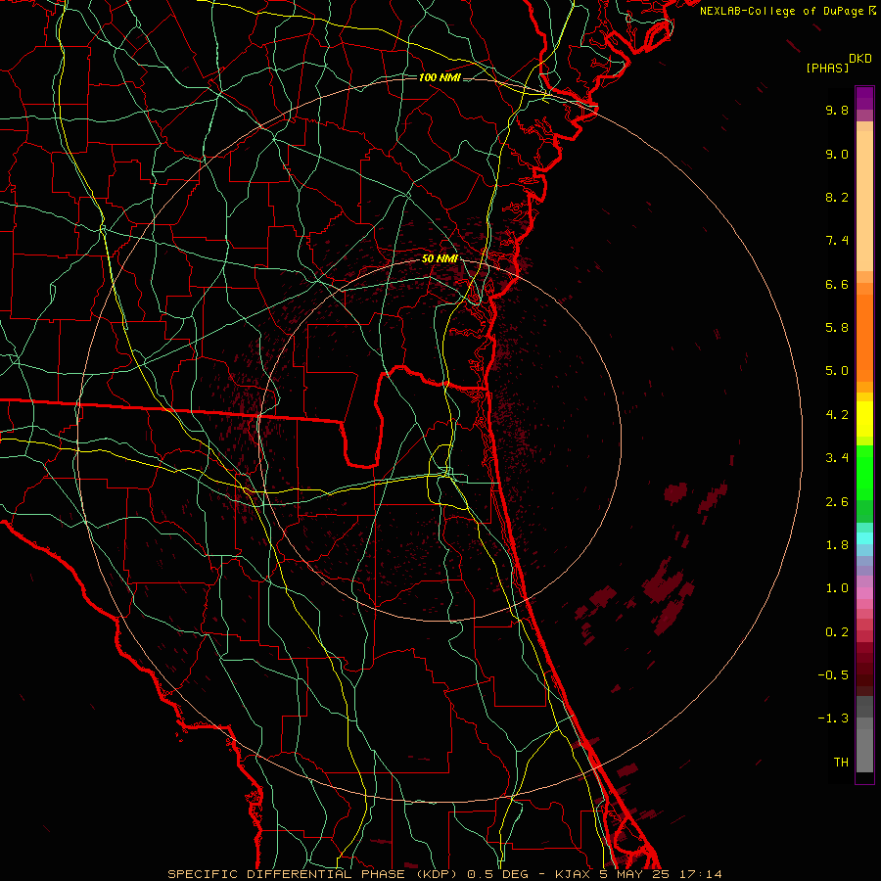Pick the solid orange band of the color bar
The image size is (881, 881).
tap(864, 338)
